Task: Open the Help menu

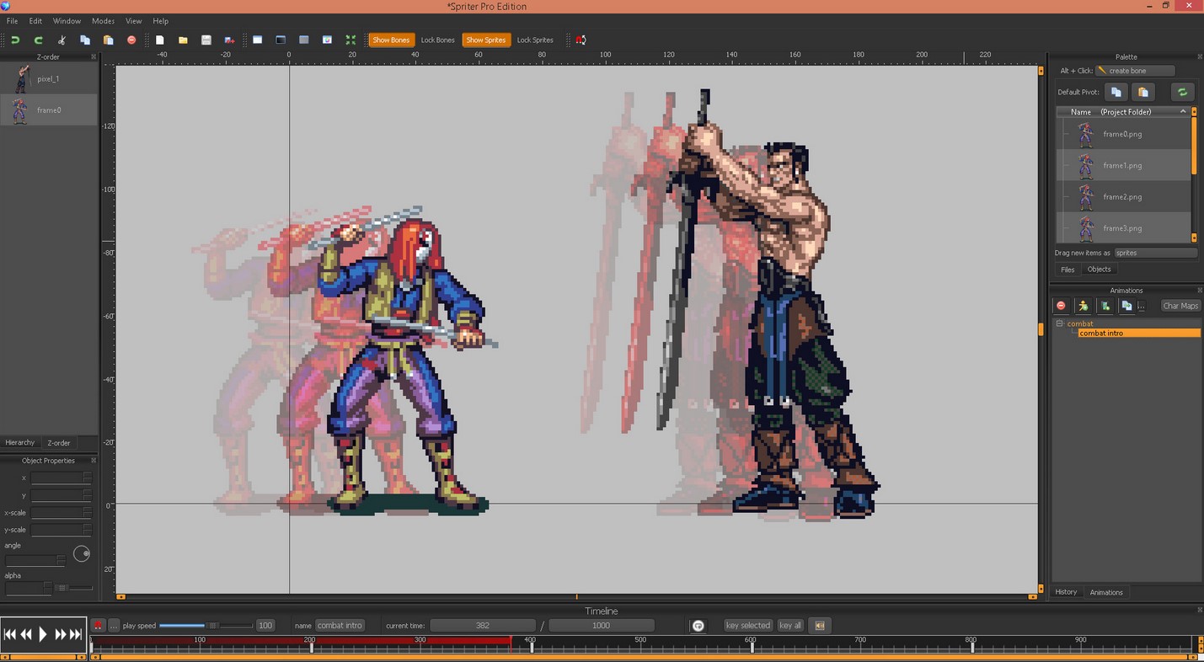Action: (160, 21)
